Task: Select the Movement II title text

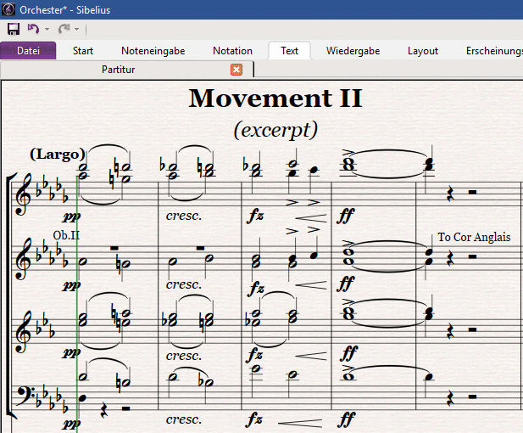Action: [x=275, y=98]
